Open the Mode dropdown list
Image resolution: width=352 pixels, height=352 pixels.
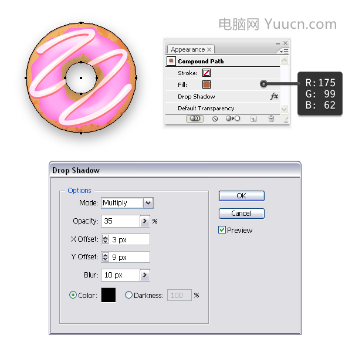[x=148, y=203]
